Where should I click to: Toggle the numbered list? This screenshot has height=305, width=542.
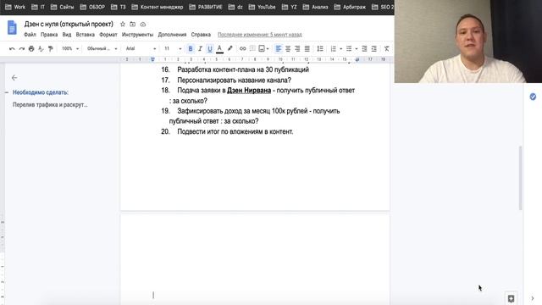tap(333, 49)
